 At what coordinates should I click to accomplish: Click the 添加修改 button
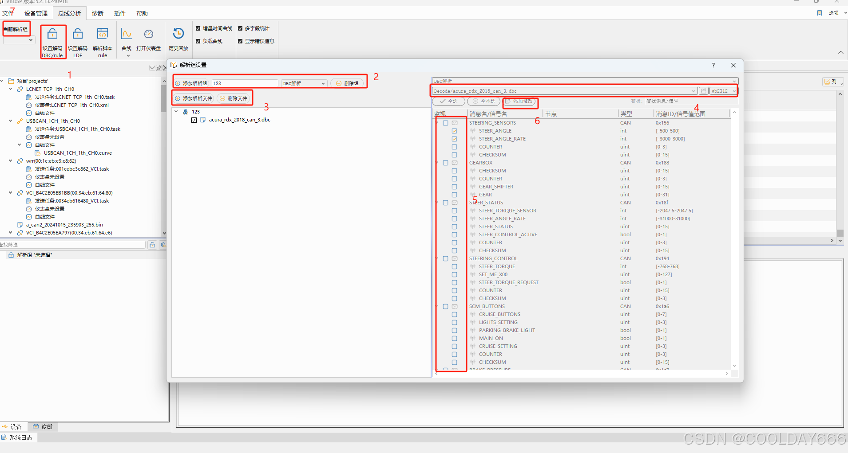coord(520,102)
